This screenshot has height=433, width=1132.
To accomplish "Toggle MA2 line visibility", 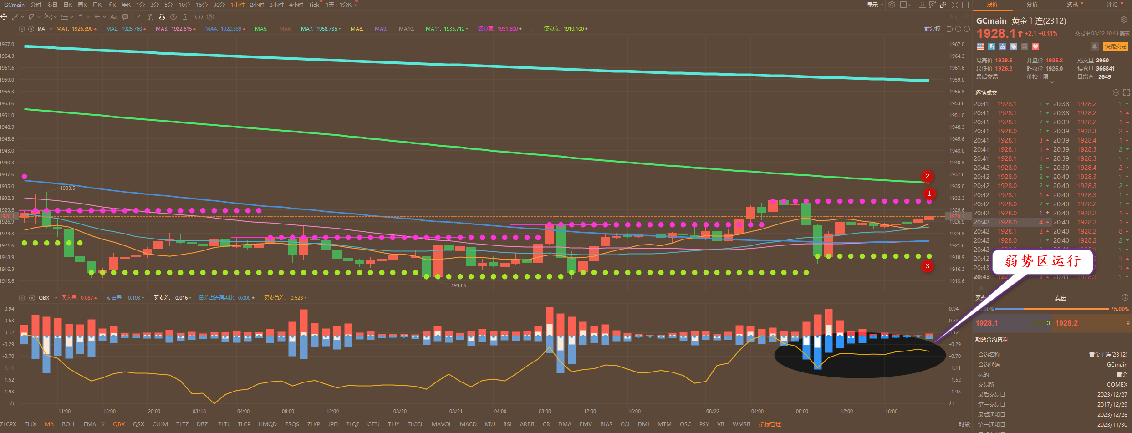I will [x=126, y=29].
